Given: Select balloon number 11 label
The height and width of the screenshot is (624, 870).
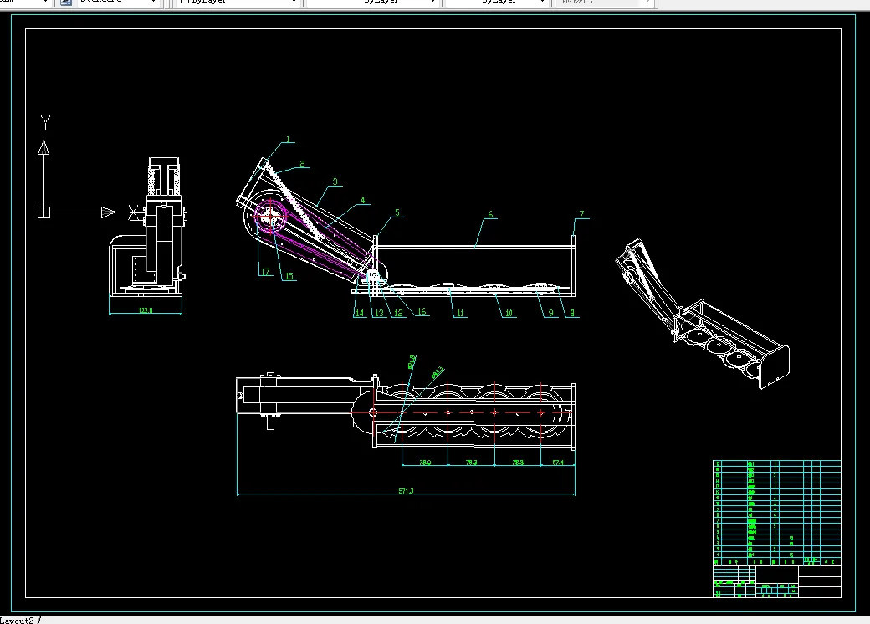Looking at the screenshot, I should pyautogui.click(x=460, y=314).
